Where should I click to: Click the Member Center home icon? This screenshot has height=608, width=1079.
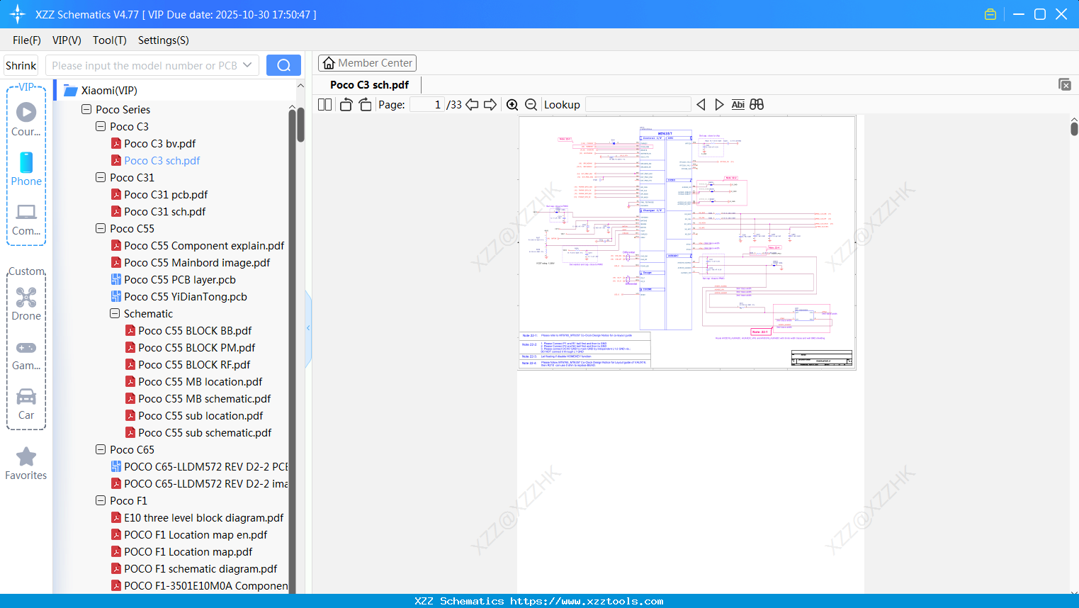tap(329, 63)
